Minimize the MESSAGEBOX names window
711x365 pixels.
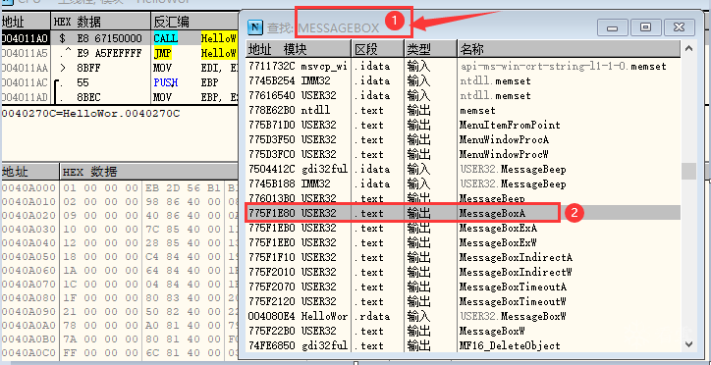click(x=612, y=27)
